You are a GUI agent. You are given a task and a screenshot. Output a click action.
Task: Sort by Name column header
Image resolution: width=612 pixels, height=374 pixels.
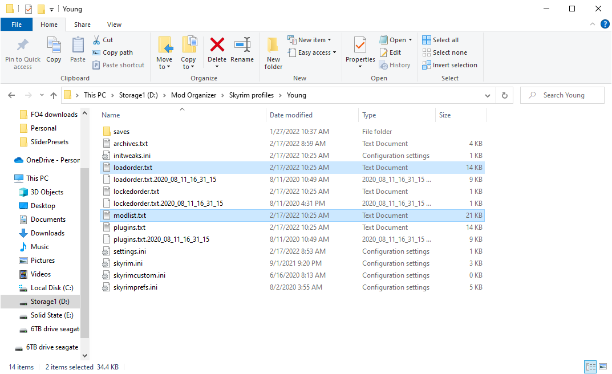coord(111,115)
